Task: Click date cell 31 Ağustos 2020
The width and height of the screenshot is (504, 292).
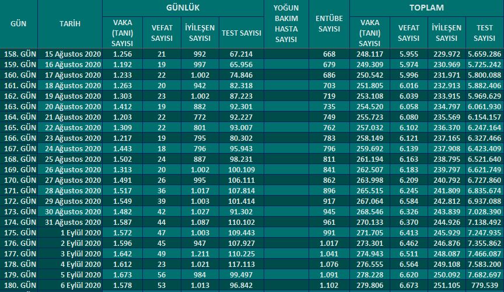Action: point(73,222)
